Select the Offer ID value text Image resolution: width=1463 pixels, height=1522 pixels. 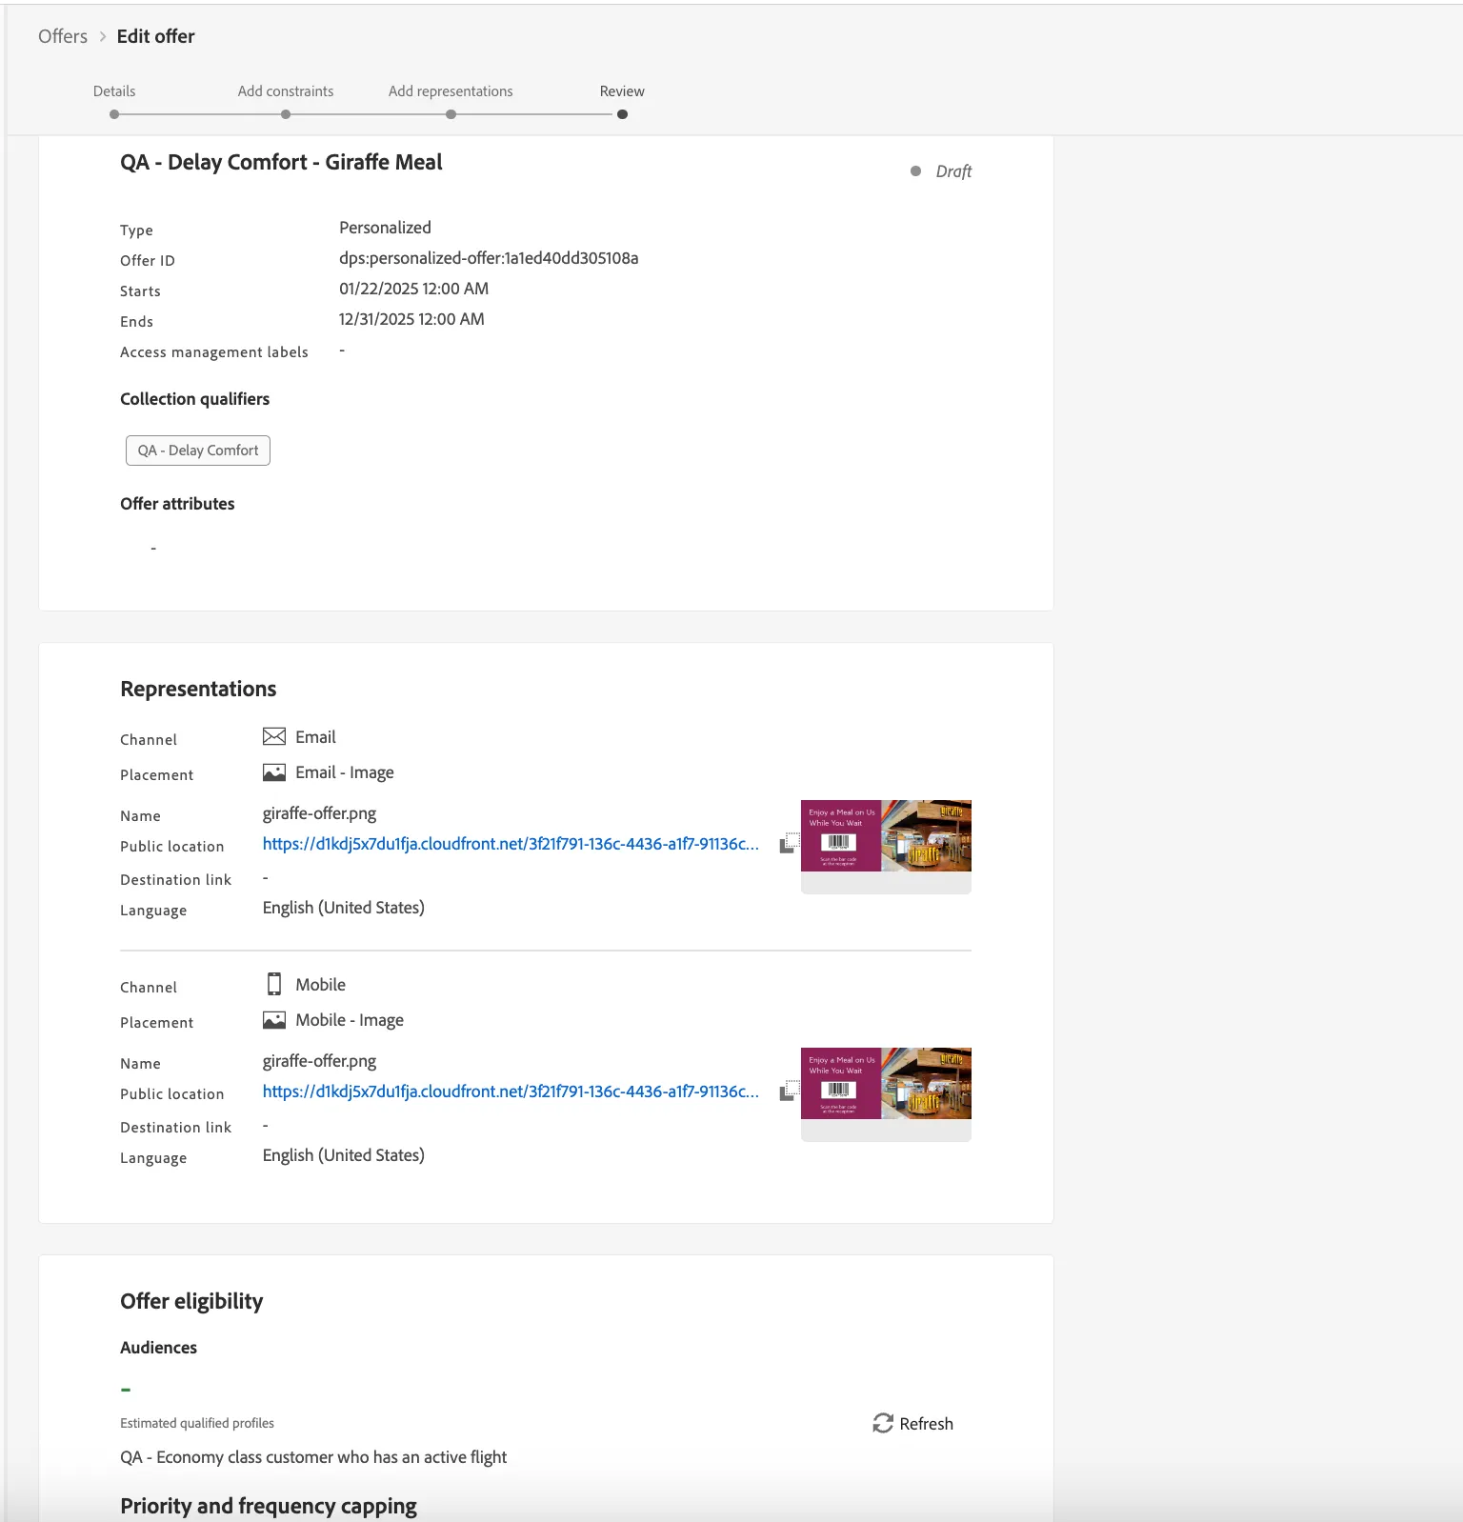click(489, 258)
